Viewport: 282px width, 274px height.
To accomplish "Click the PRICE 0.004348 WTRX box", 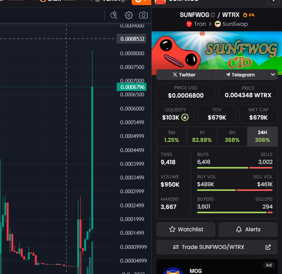I will tap(248, 92).
